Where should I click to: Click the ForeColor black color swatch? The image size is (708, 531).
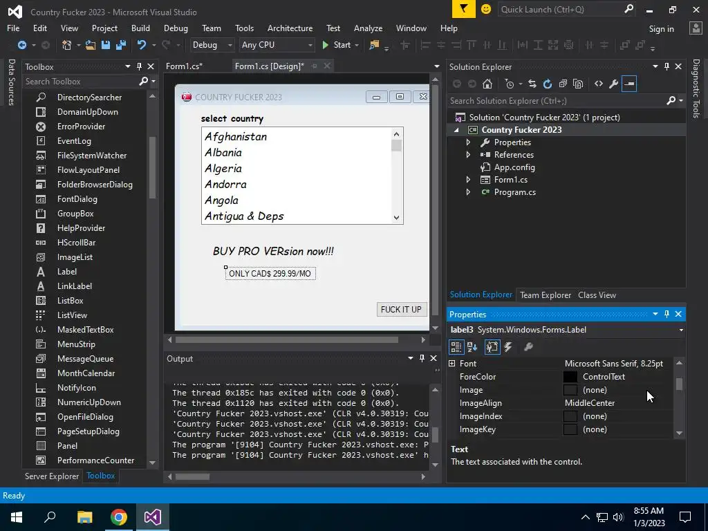pyautogui.click(x=570, y=377)
